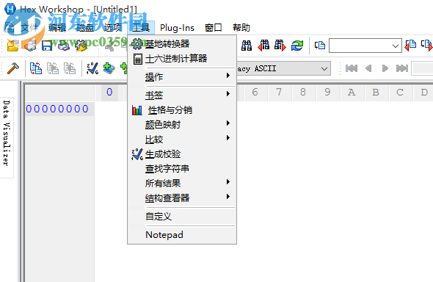Launch Notepad from Tools menu
The image size is (433, 282).
(182, 235)
